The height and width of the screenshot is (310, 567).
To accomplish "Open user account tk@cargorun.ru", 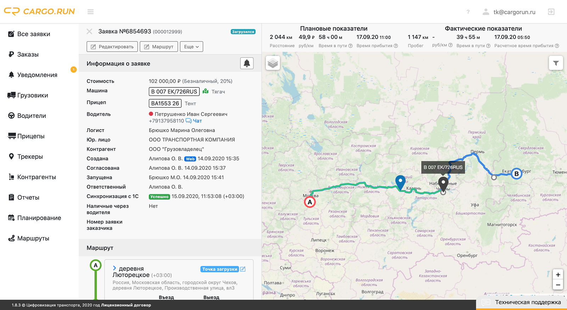I will [x=509, y=12].
